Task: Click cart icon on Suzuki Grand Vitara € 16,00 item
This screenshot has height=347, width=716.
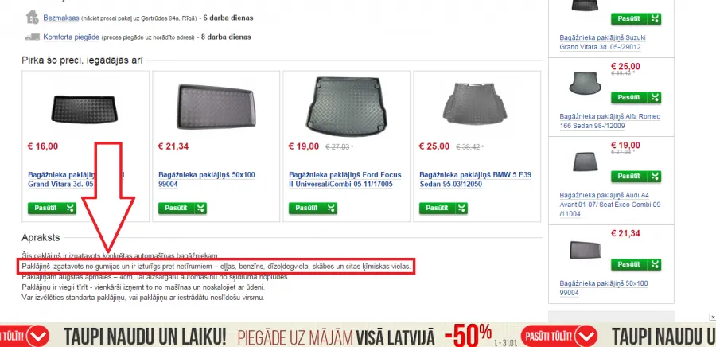Action: coord(70,209)
